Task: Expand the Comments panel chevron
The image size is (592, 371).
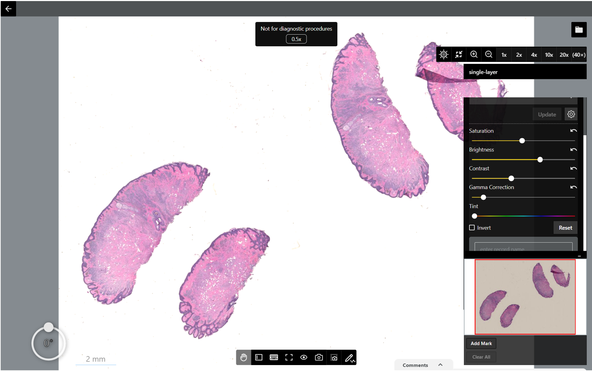Action: (x=440, y=365)
